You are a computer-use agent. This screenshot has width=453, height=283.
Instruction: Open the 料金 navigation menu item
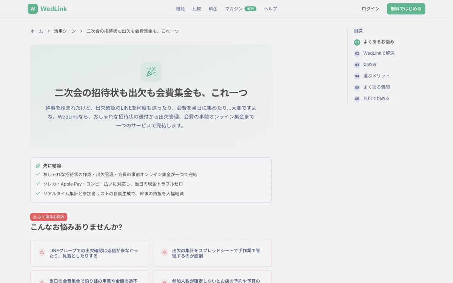click(213, 9)
